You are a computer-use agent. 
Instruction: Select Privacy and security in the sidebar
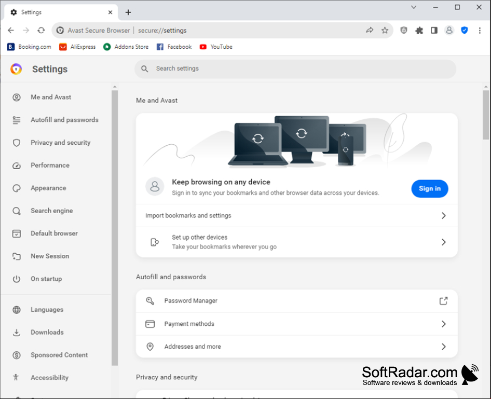click(x=60, y=142)
